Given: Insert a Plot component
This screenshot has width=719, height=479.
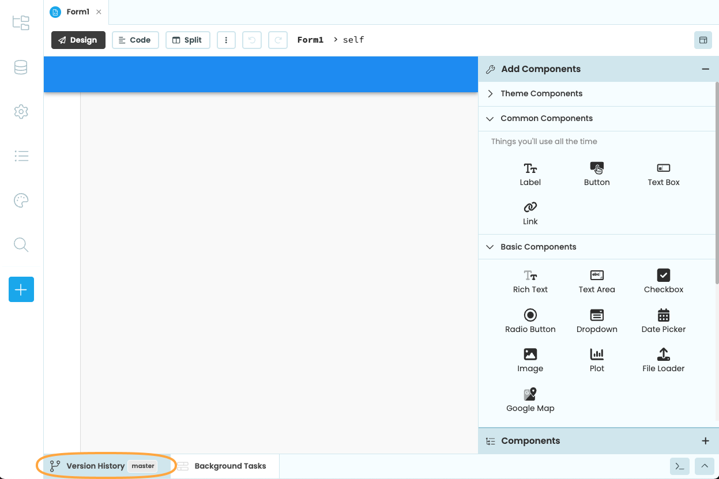Looking at the screenshot, I should 597,359.
